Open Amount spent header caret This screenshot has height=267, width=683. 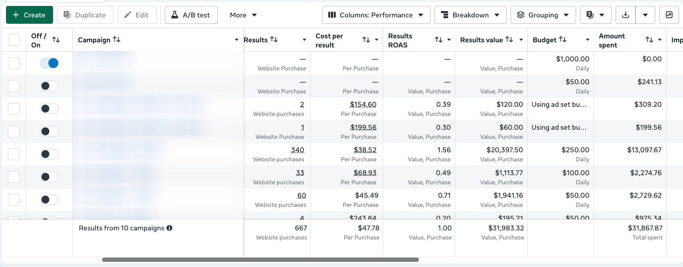[660, 40]
